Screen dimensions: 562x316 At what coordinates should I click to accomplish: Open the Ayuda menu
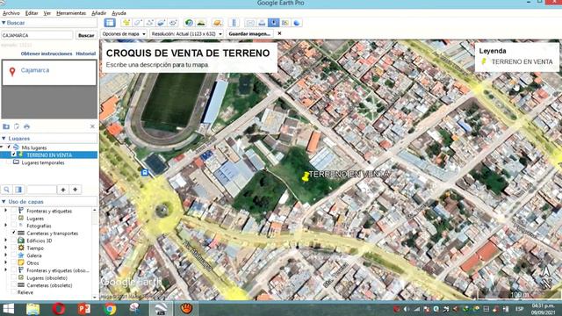(119, 13)
